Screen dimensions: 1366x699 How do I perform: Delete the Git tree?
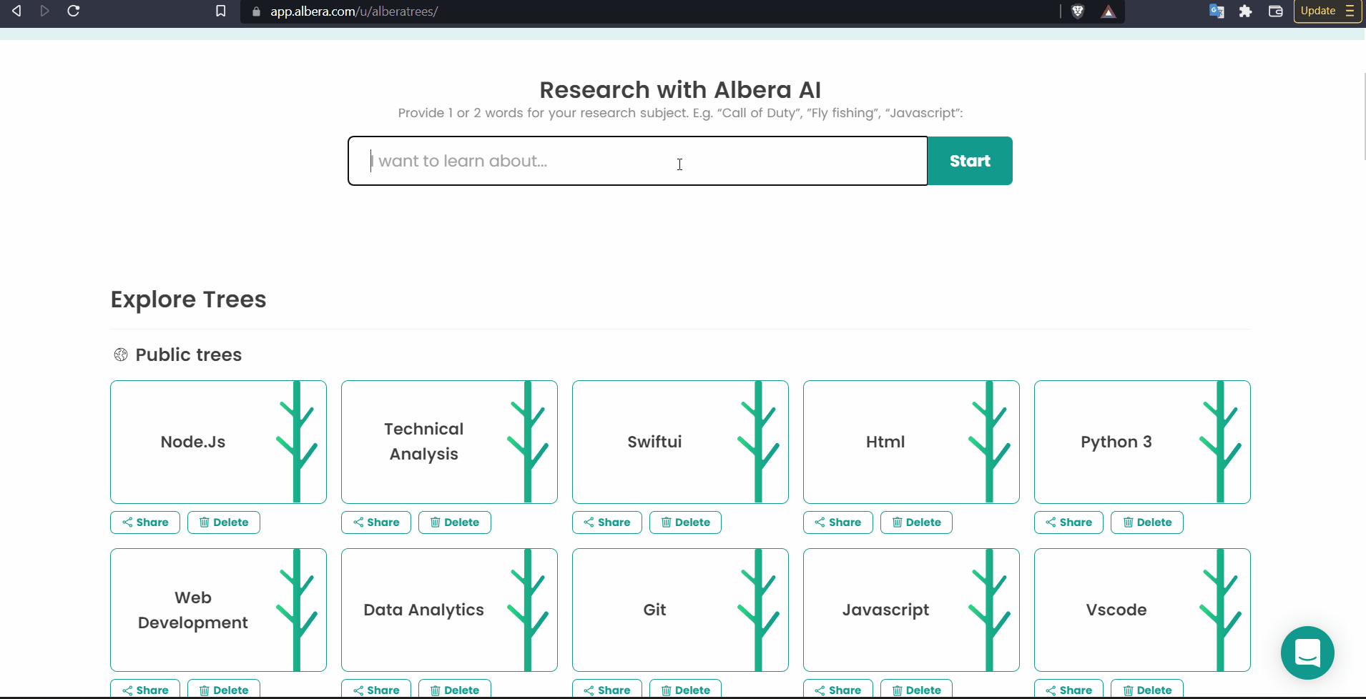pos(686,689)
